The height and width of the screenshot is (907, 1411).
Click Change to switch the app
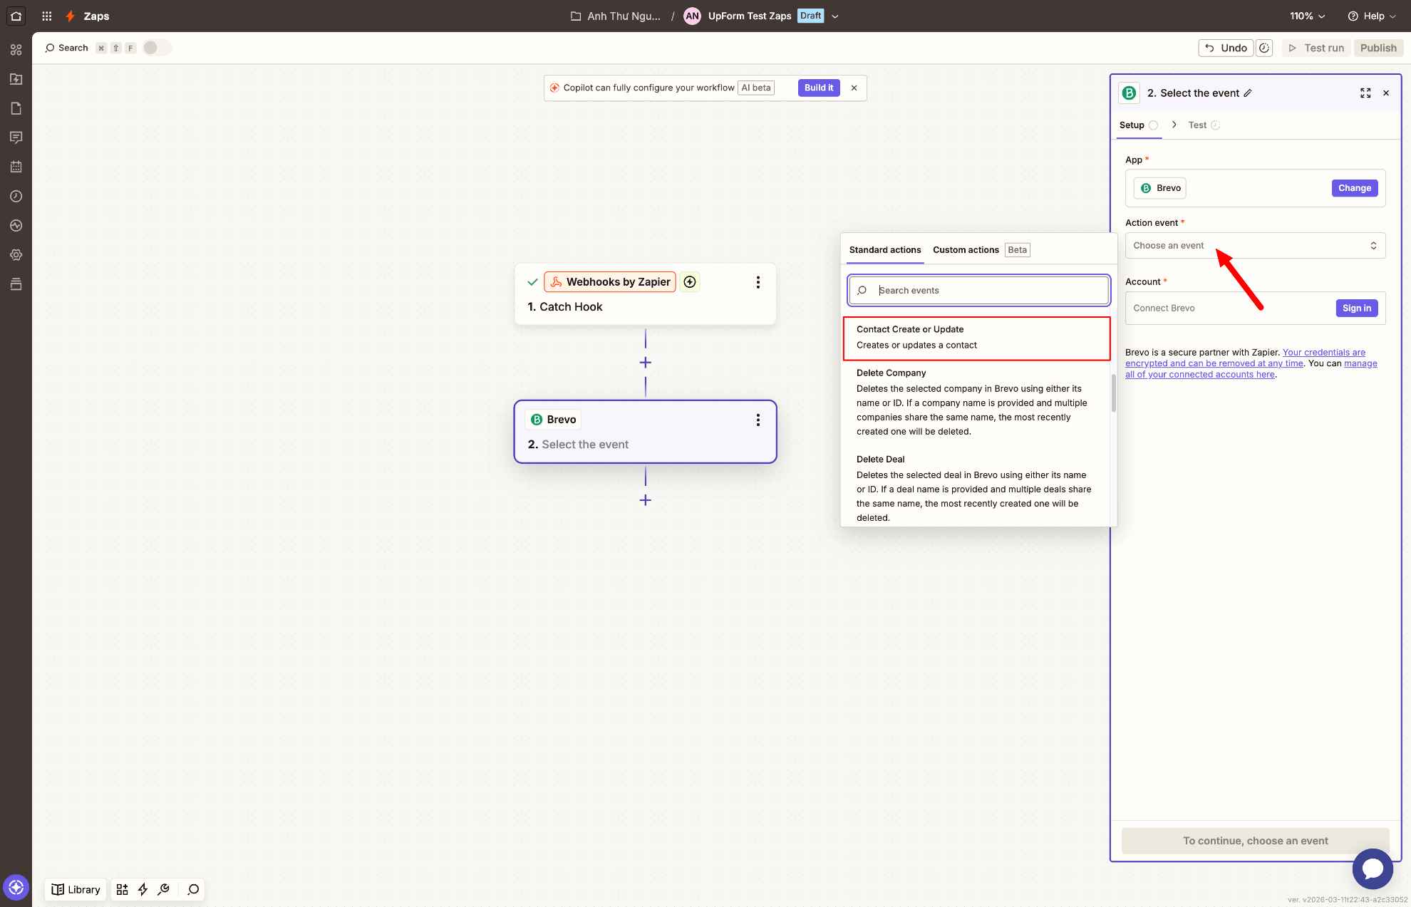[x=1354, y=188]
